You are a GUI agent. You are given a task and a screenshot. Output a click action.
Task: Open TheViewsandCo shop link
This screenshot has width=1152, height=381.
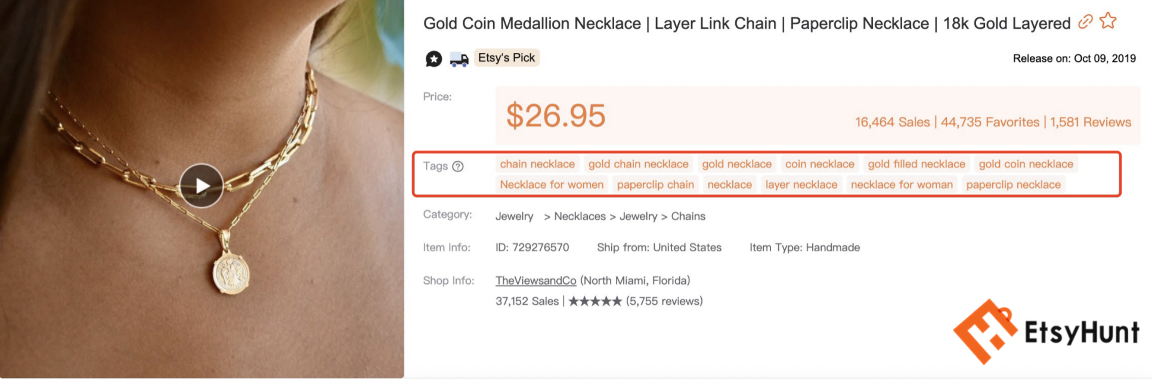point(535,280)
